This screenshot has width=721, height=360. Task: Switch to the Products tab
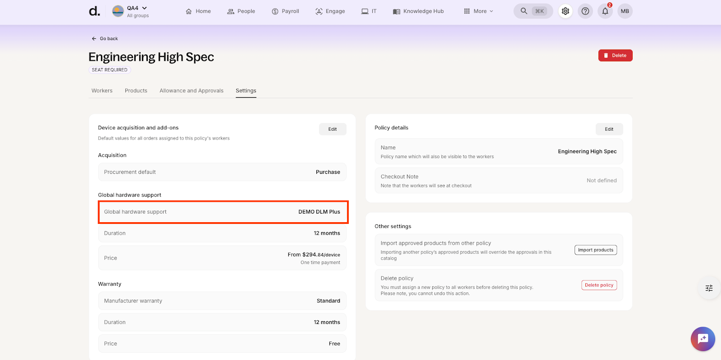point(136,91)
